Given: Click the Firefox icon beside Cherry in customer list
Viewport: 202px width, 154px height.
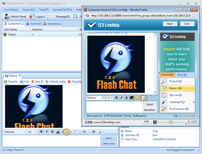Looking at the screenshot, I should coord(5,34).
